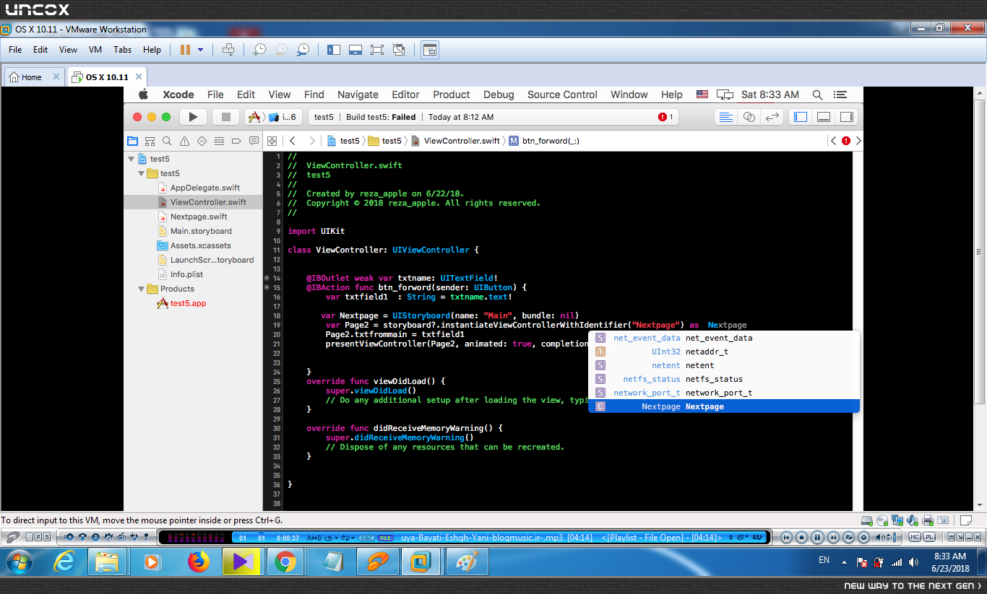Image resolution: width=987 pixels, height=594 pixels.
Task: Toggle the Navigator panel visibility
Action: coord(801,117)
